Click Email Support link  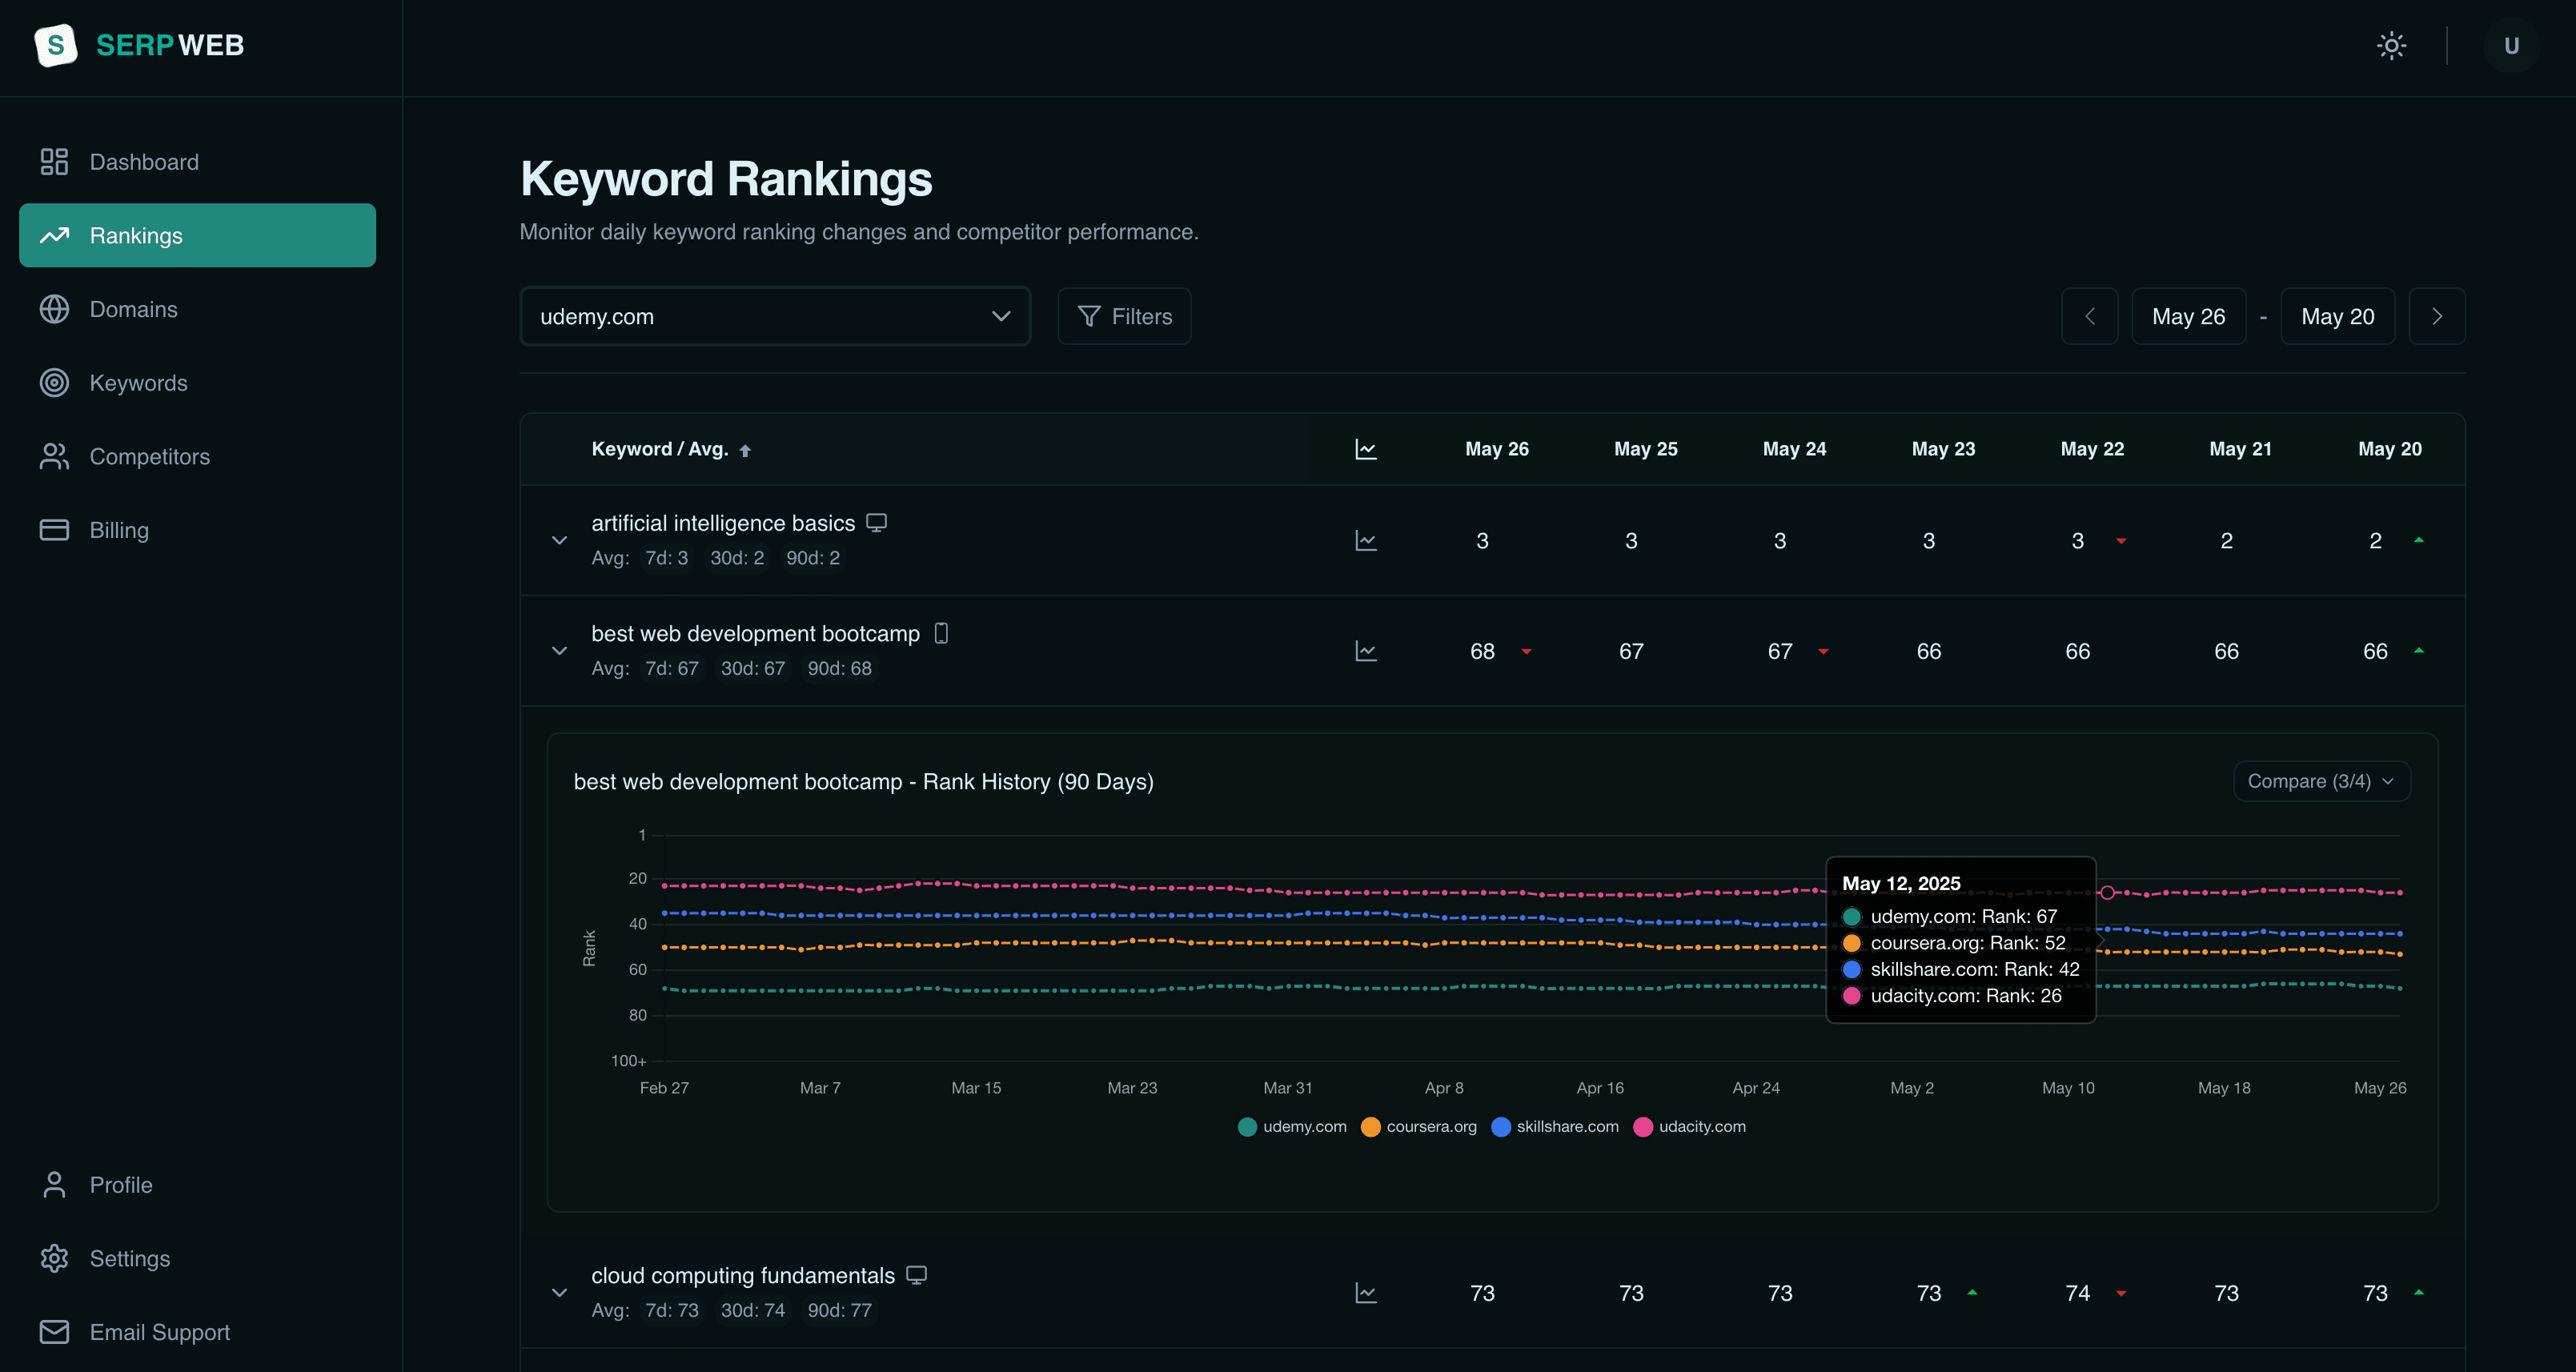(x=197, y=1332)
